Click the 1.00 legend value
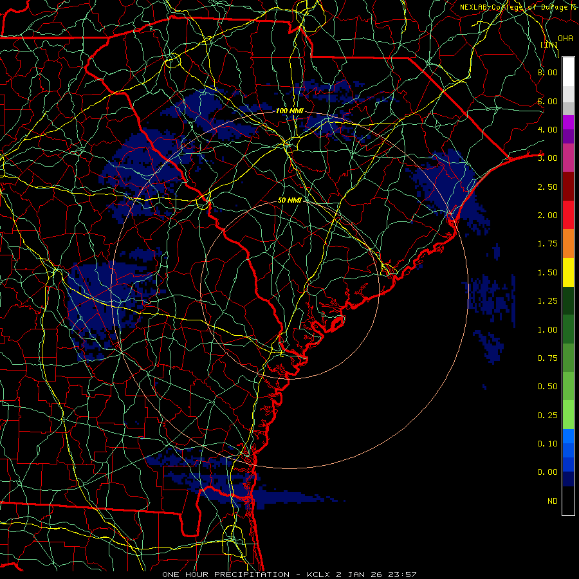579x579 pixels. (x=547, y=330)
